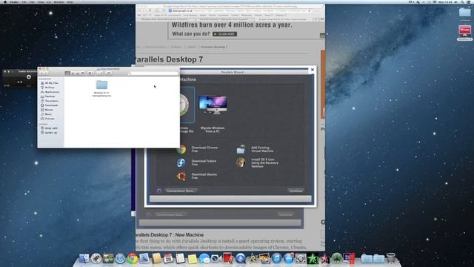Viewport: 474px width, 267px height.
Task: Click Wildfires ad Click Here button
Action: [224, 34]
